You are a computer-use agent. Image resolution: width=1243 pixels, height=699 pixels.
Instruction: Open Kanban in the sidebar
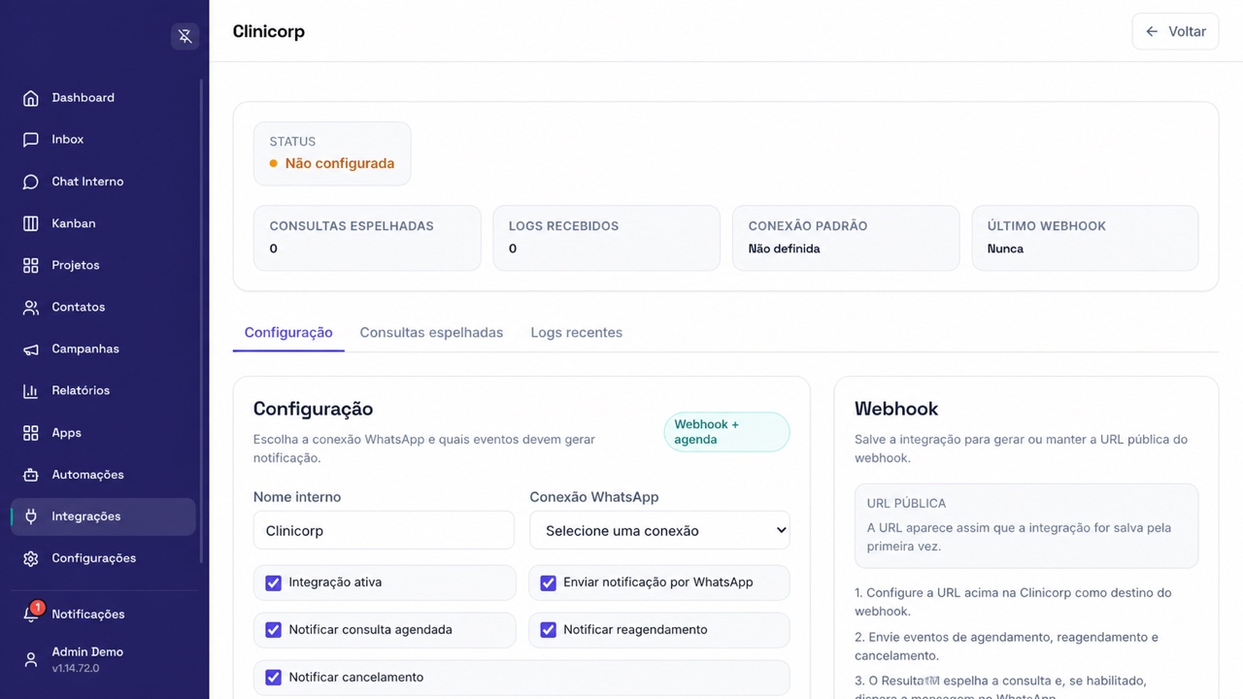point(103,223)
